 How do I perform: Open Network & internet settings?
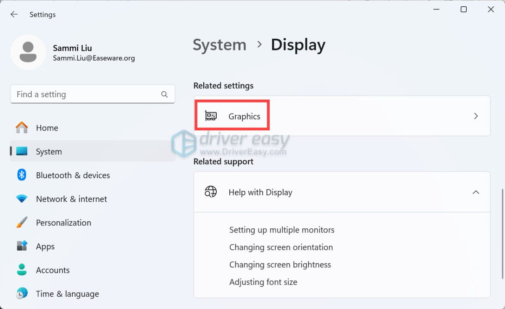point(71,199)
